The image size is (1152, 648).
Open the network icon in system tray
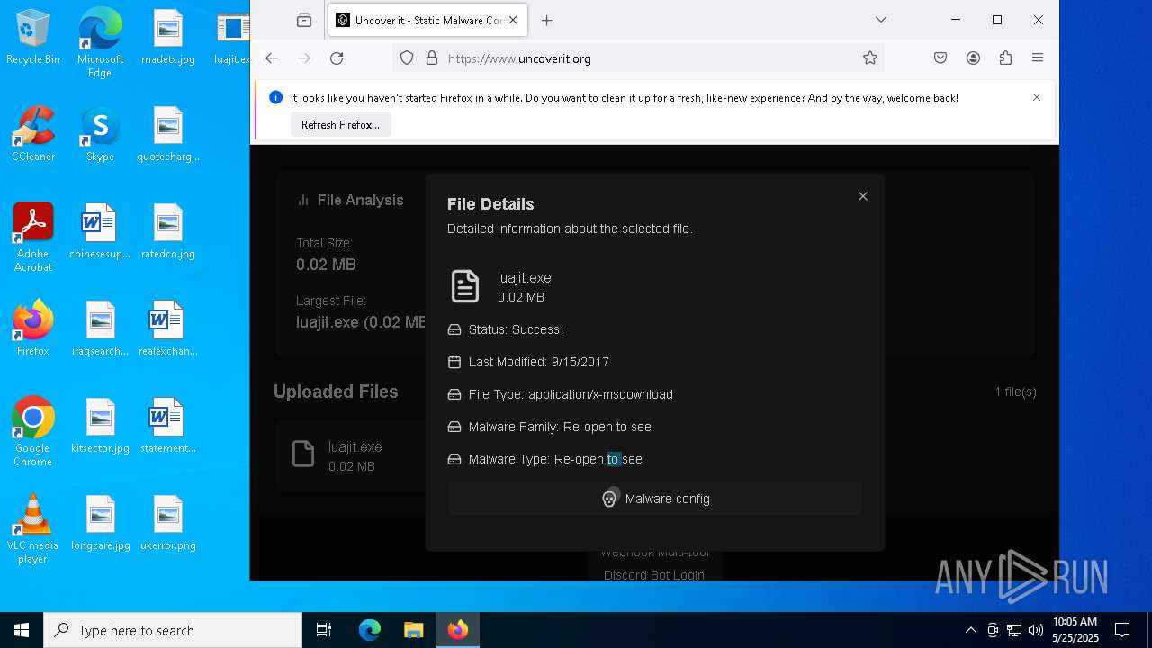[x=1014, y=630]
